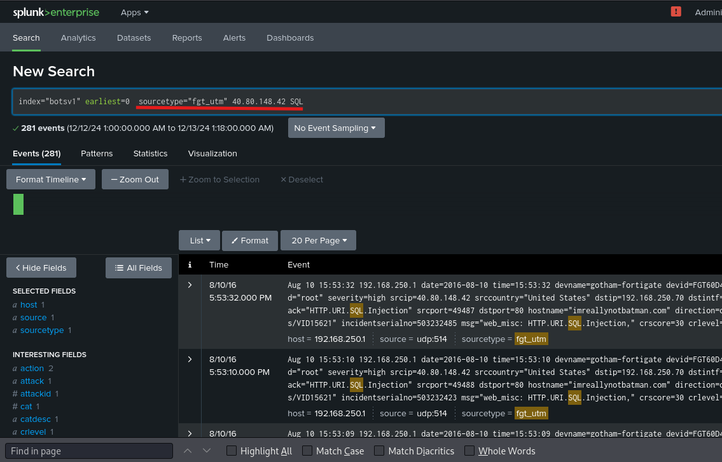
Task: Select the green timeline bar
Action: click(18, 205)
